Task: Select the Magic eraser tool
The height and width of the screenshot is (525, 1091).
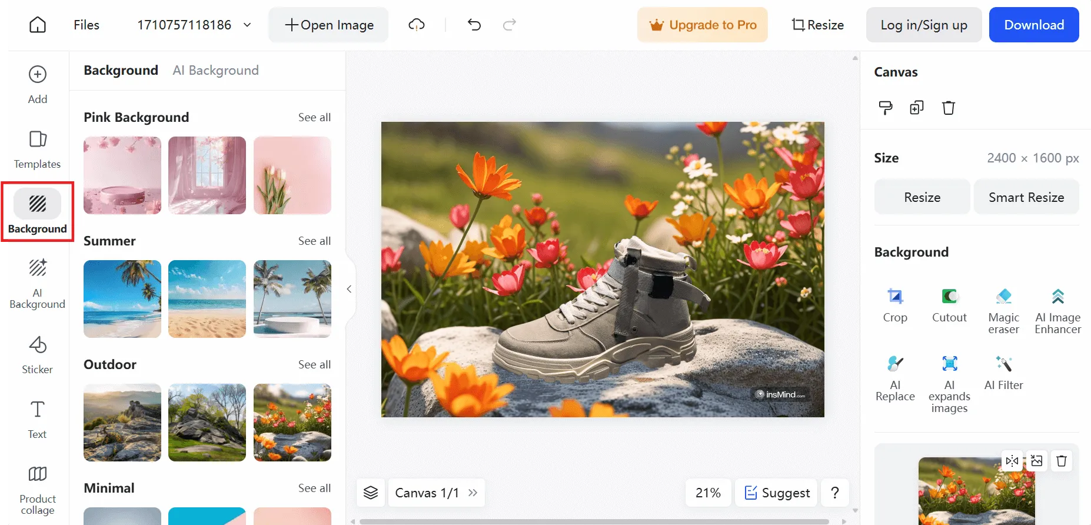Action: (x=1003, y=311)
